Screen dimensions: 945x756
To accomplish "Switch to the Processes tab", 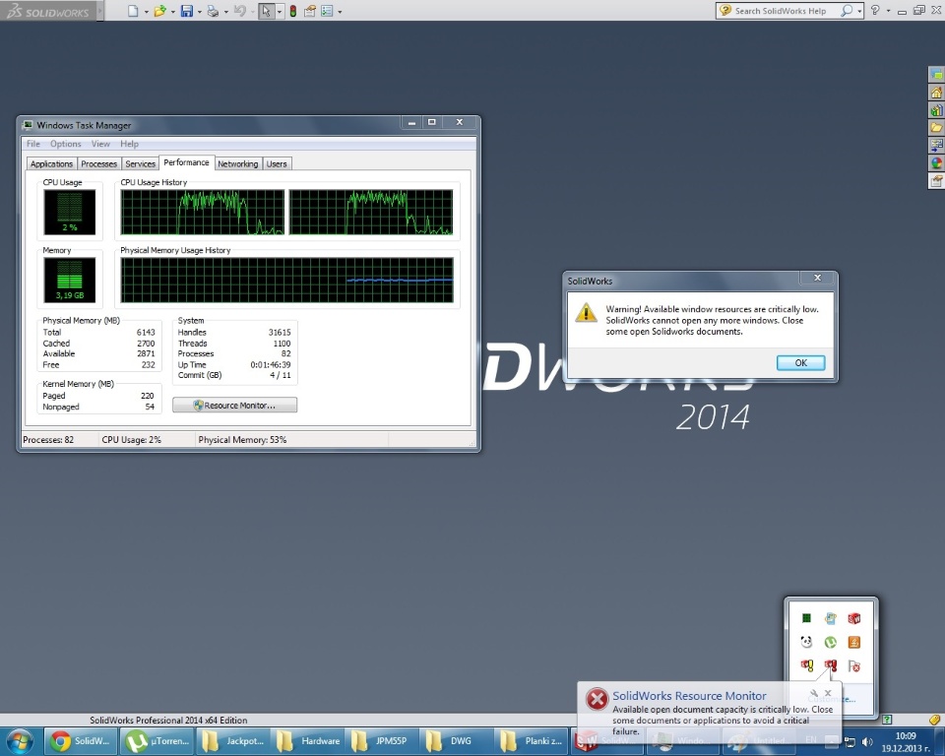I will pos(98,164).
